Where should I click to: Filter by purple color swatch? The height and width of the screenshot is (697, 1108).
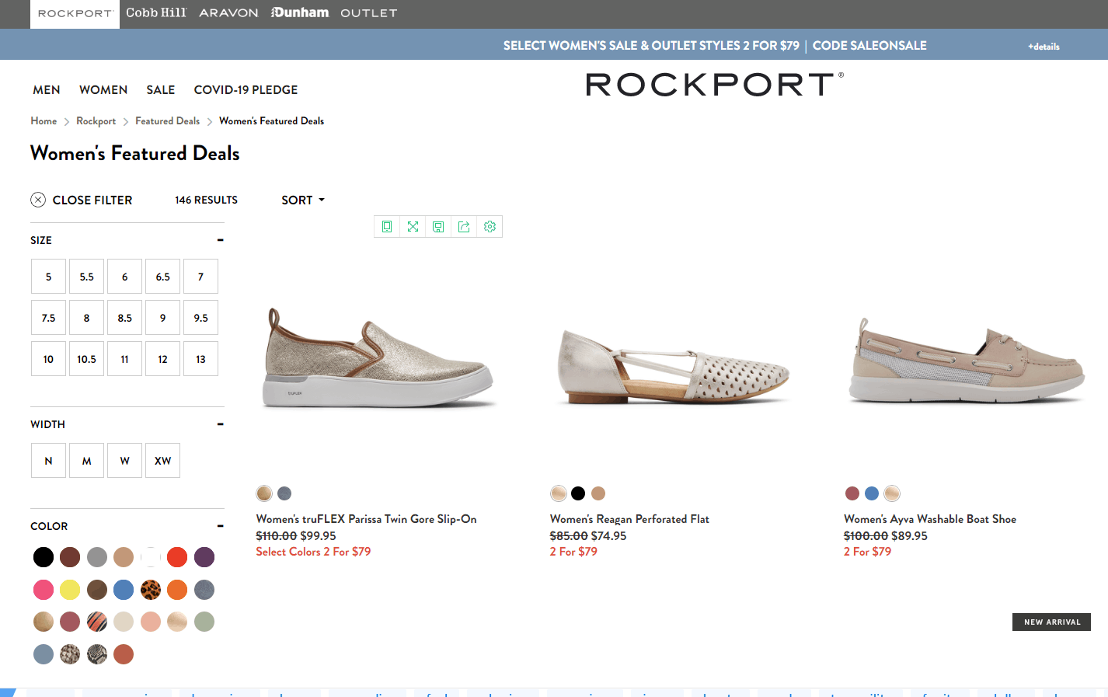pyautogui.click(x=204, y=557)
